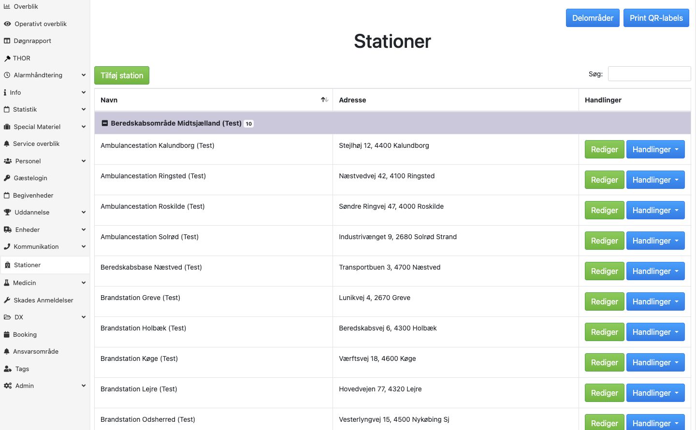Focus the Søg search input field
Image resolution: width=696 pixels, height=430 pixels.
649,74
